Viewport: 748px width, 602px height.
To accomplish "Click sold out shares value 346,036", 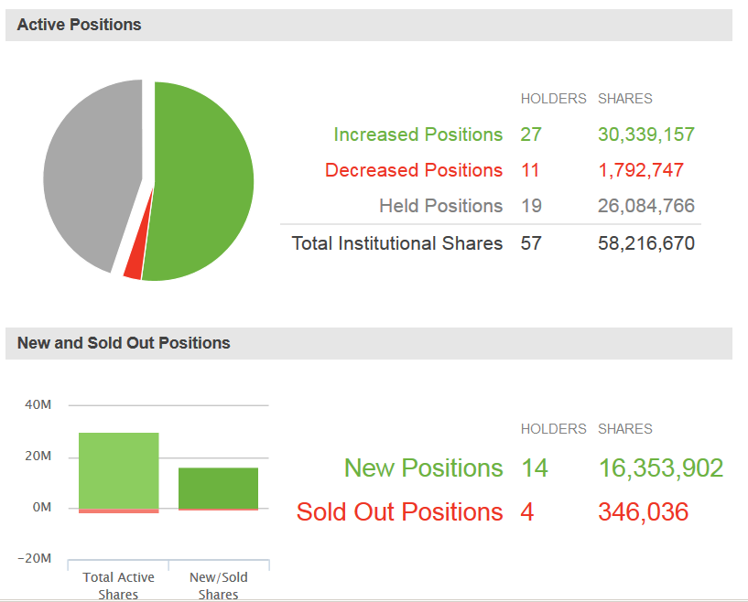I will coord(643,511).
